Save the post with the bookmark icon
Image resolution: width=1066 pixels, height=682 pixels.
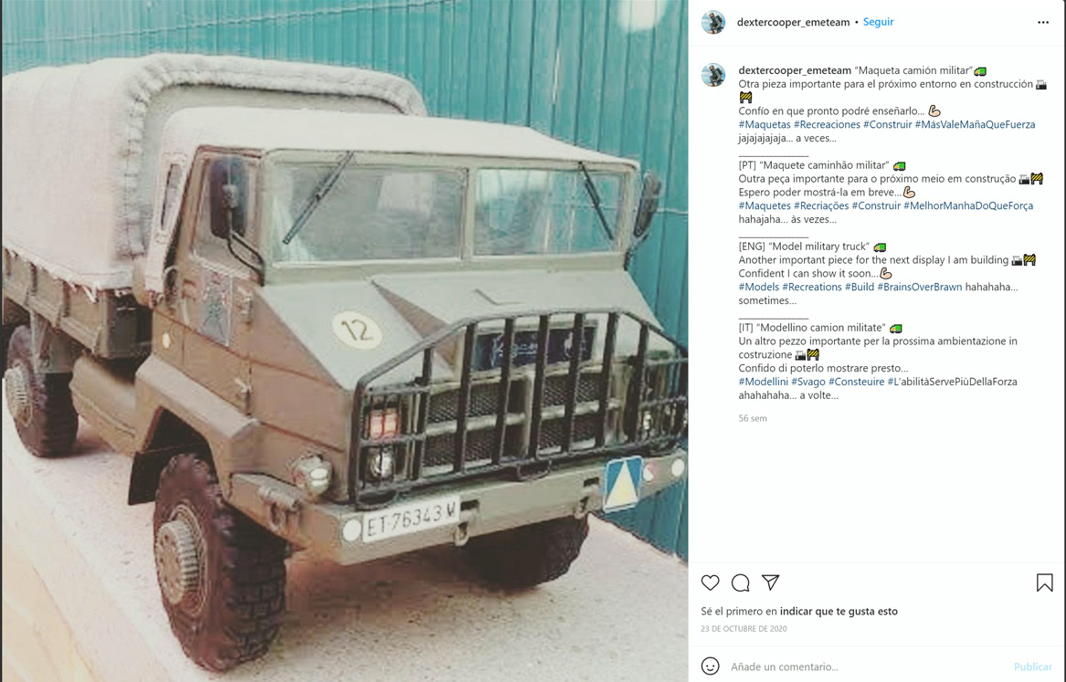tap(1044, 582)
